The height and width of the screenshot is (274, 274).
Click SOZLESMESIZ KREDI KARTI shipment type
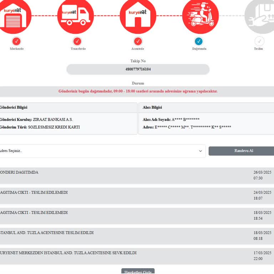coord(54,127)
